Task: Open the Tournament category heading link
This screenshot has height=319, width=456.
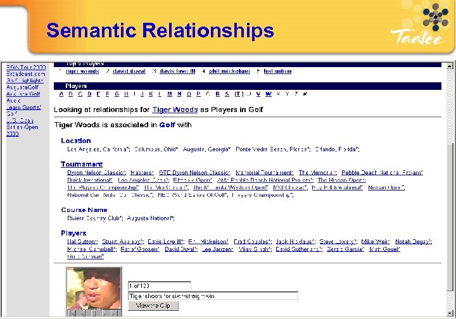Action: [82, 164]
